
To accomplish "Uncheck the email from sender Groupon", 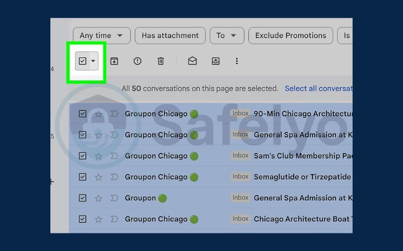I will tap(83, 198).
